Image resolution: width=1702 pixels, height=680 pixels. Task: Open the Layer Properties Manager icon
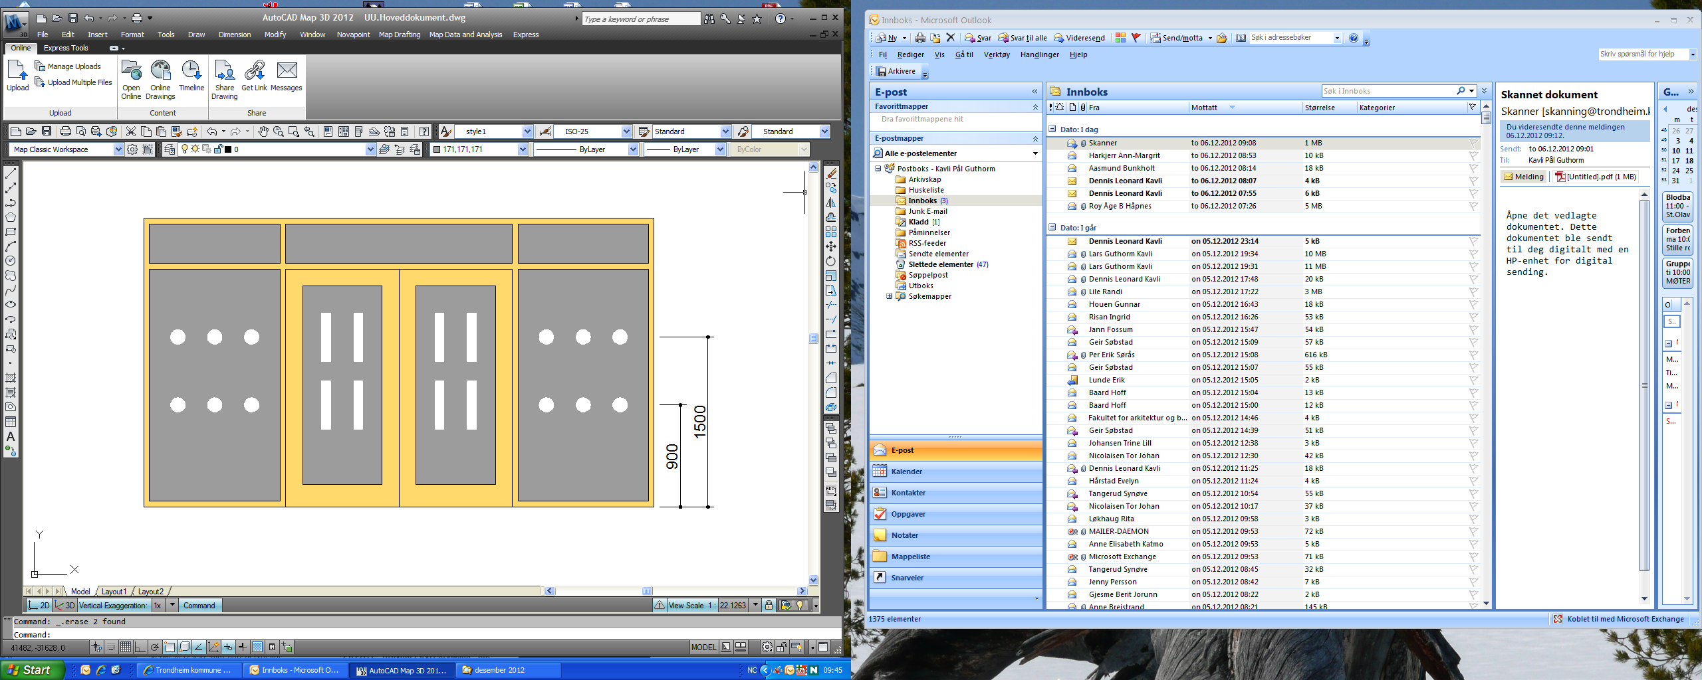tap(170, 149)
